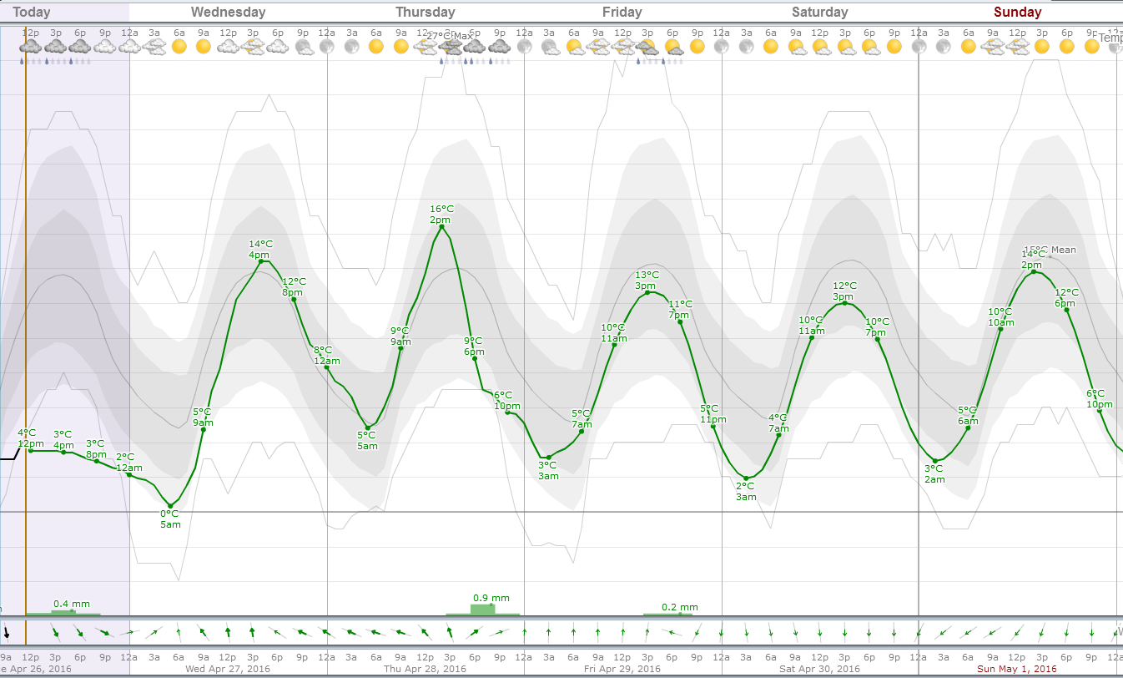Click the 12°C 3pm Saturday data point
This screenshot has height=678, width=1123.
(x=844, y=303)
